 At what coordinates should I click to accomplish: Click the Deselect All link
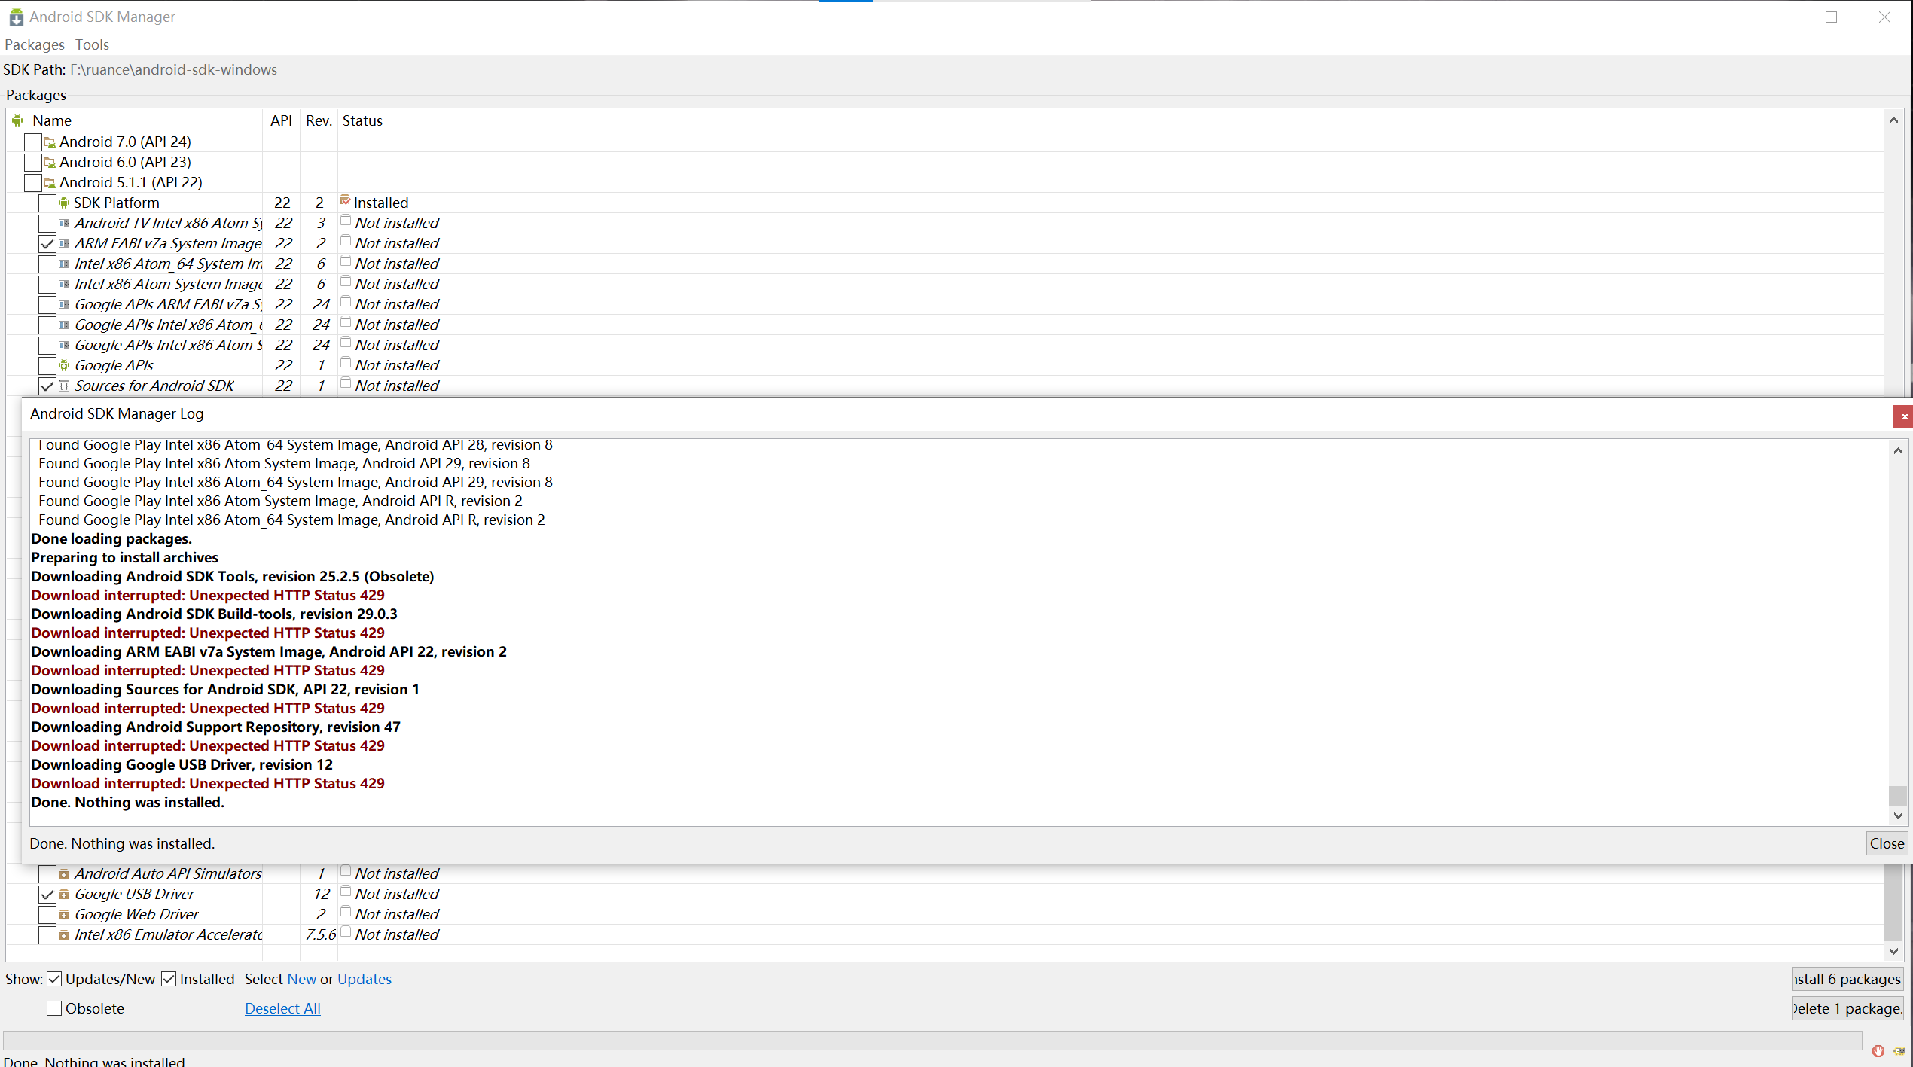point(282,1008)
